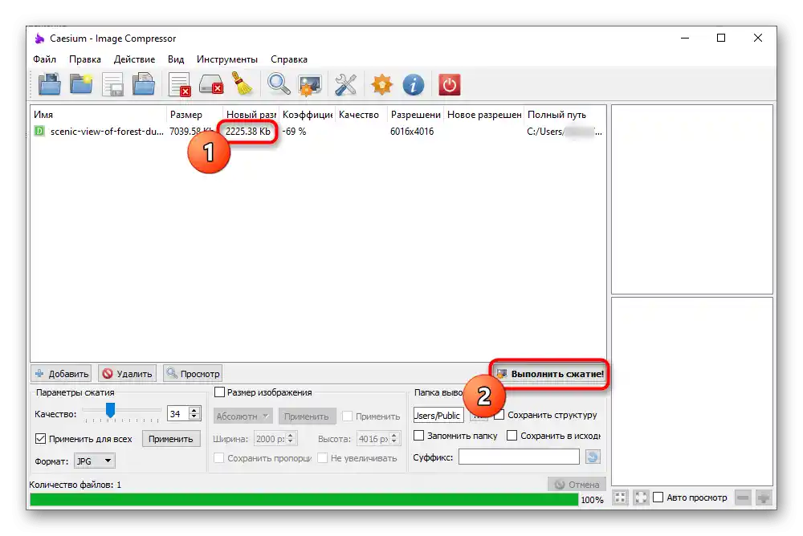Sort by the Размер column header

click(x=194, y=115)
